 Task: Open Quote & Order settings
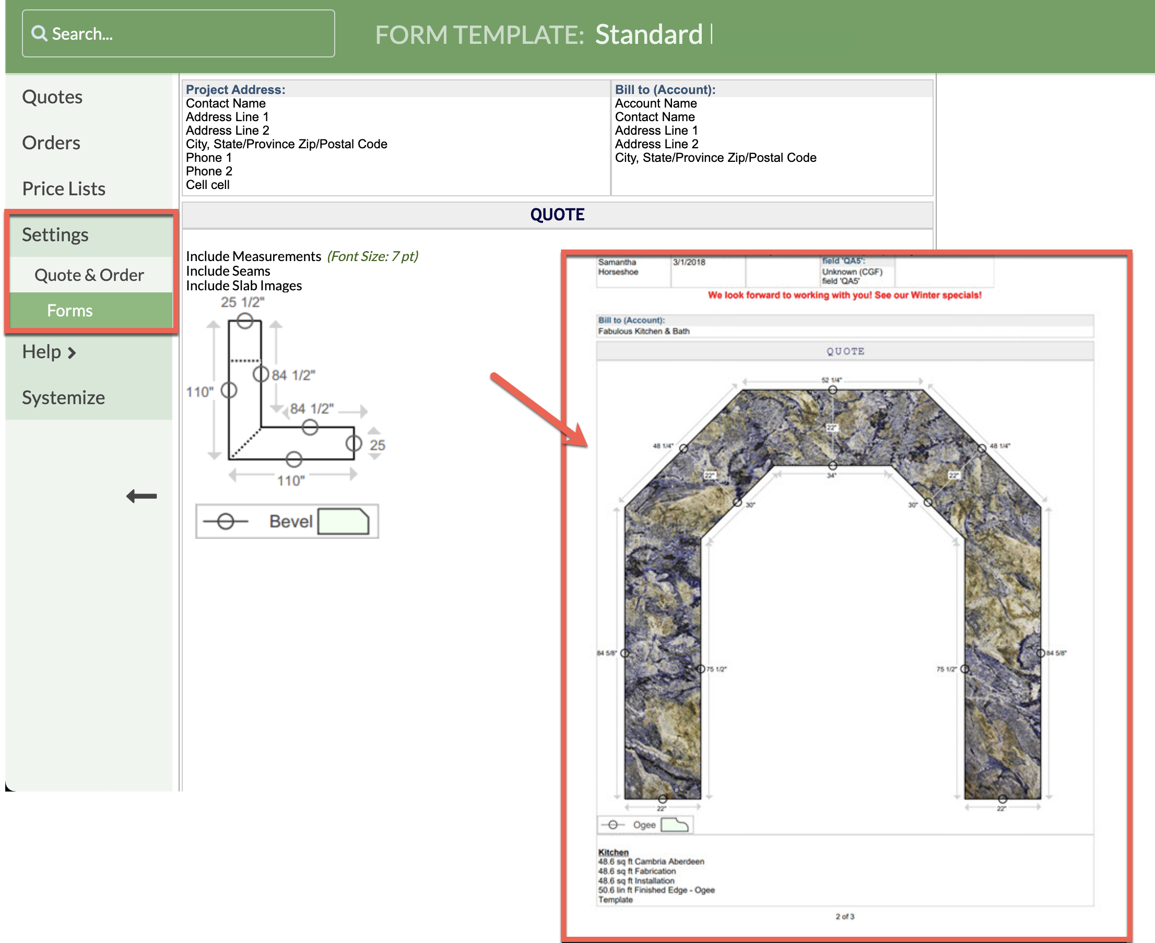coord(89,275)
